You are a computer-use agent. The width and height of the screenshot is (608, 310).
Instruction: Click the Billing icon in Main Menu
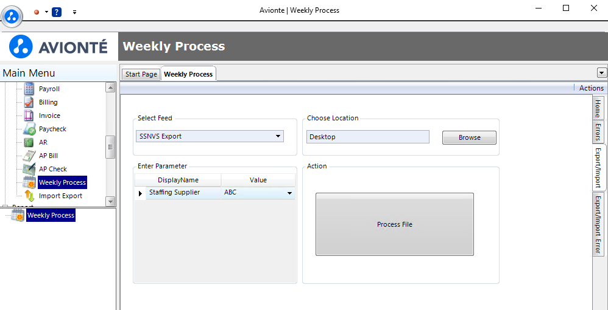pos(29,102)
